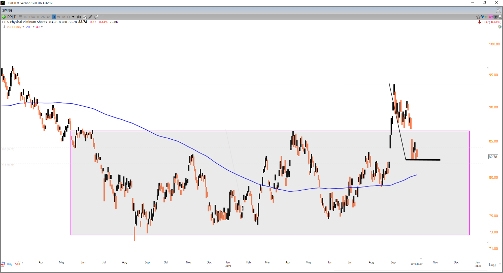The width and height of the screenshot is (503, 273).
Task: Open the color palette icon
Action: (499, 27)
